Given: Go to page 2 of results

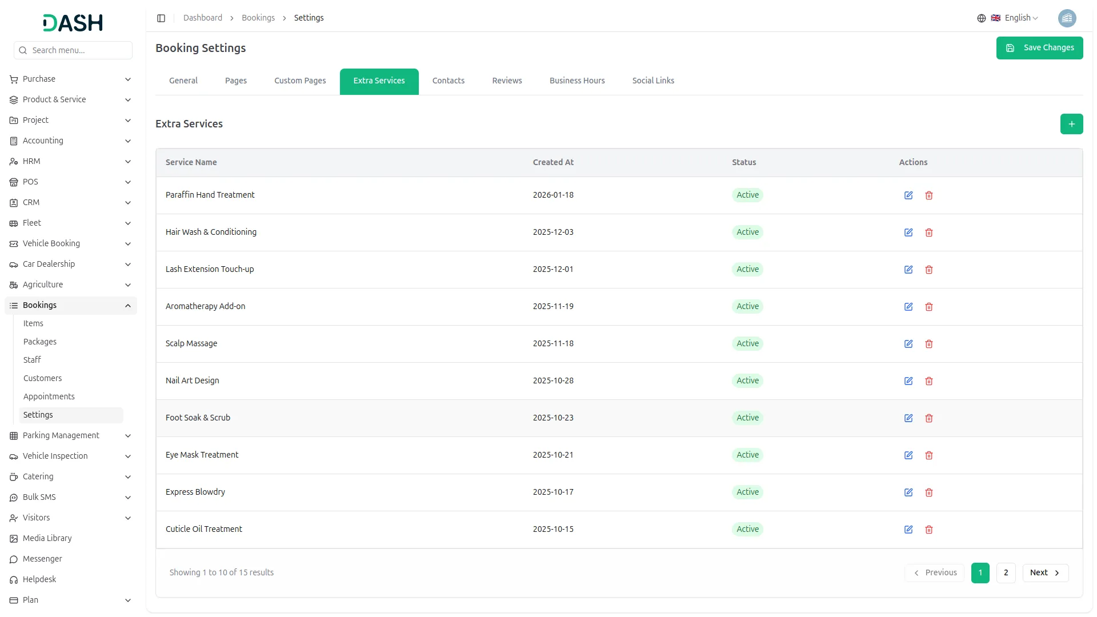Looking at the screenshot, I should (x=1005, y=572).
